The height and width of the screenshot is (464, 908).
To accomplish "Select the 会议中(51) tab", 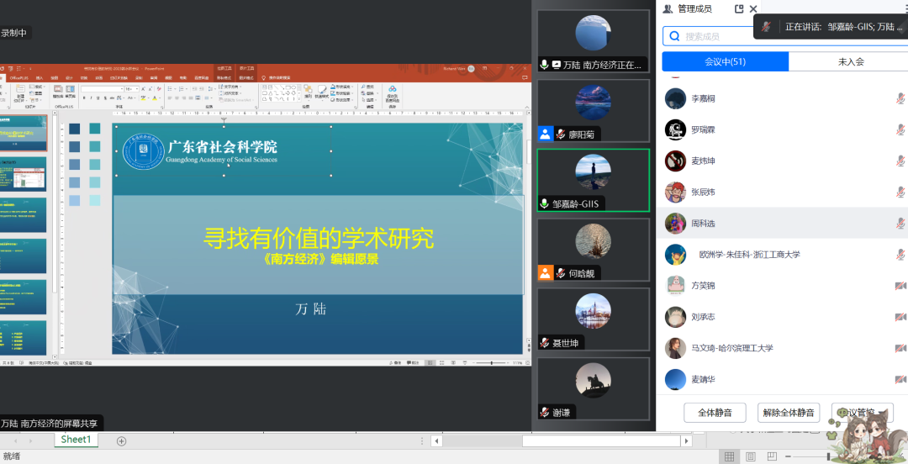I will coord(725,61).
